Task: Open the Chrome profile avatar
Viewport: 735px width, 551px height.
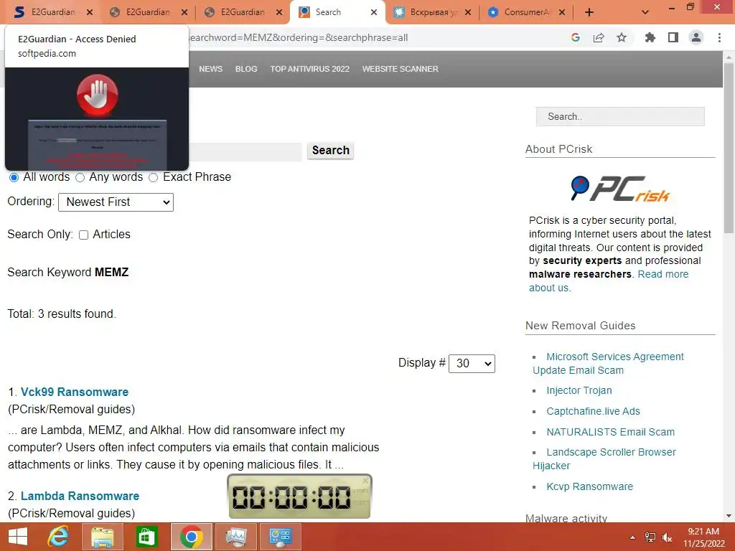Action: click(696, 37)
